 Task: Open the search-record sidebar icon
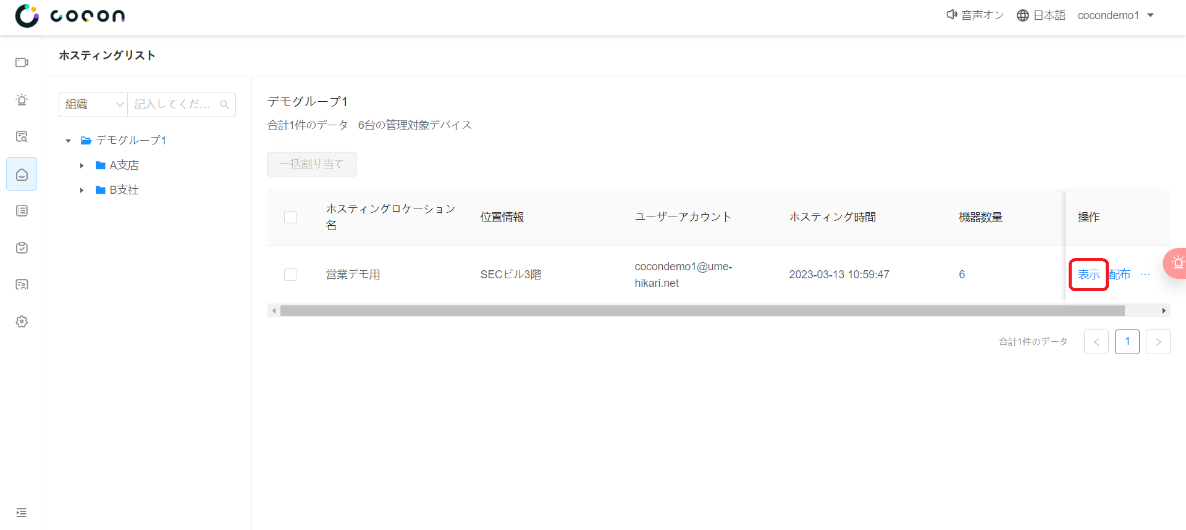pyautogui.click(x=22, y=136)
